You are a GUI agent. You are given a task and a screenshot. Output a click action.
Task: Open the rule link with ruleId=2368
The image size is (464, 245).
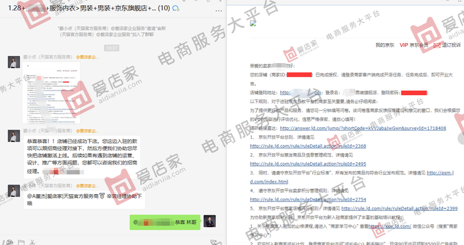coord(308,146)
